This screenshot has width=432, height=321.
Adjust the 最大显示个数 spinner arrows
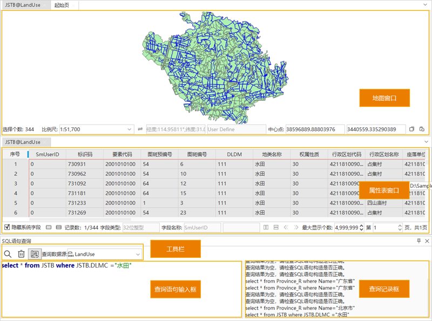[x=362, y=228]
